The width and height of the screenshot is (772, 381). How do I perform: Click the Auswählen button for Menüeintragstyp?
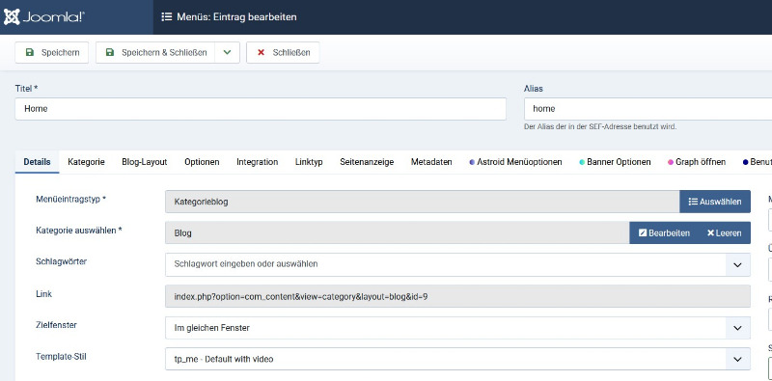(715, 202)
